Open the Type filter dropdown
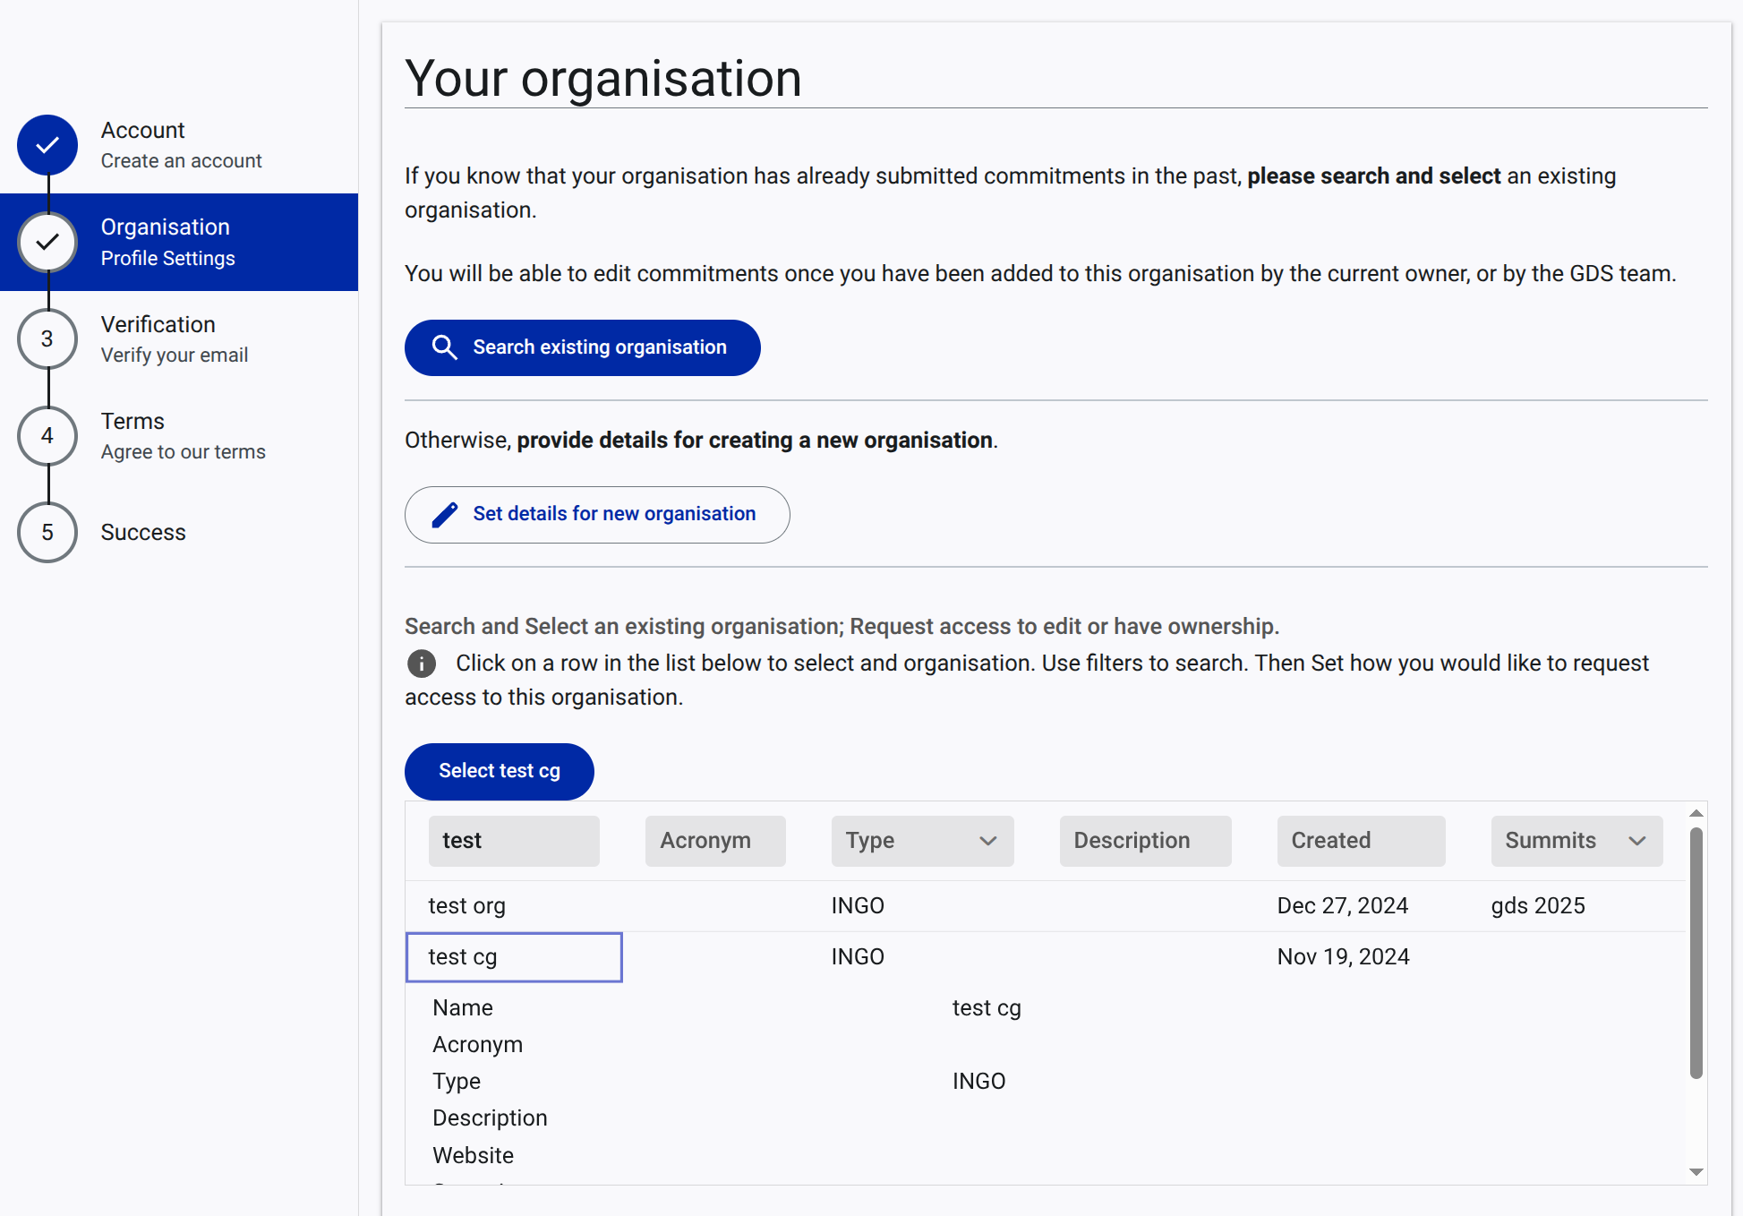This screenshot has height=1216, width=1743. pyautogui.click(x=921, y=841)
